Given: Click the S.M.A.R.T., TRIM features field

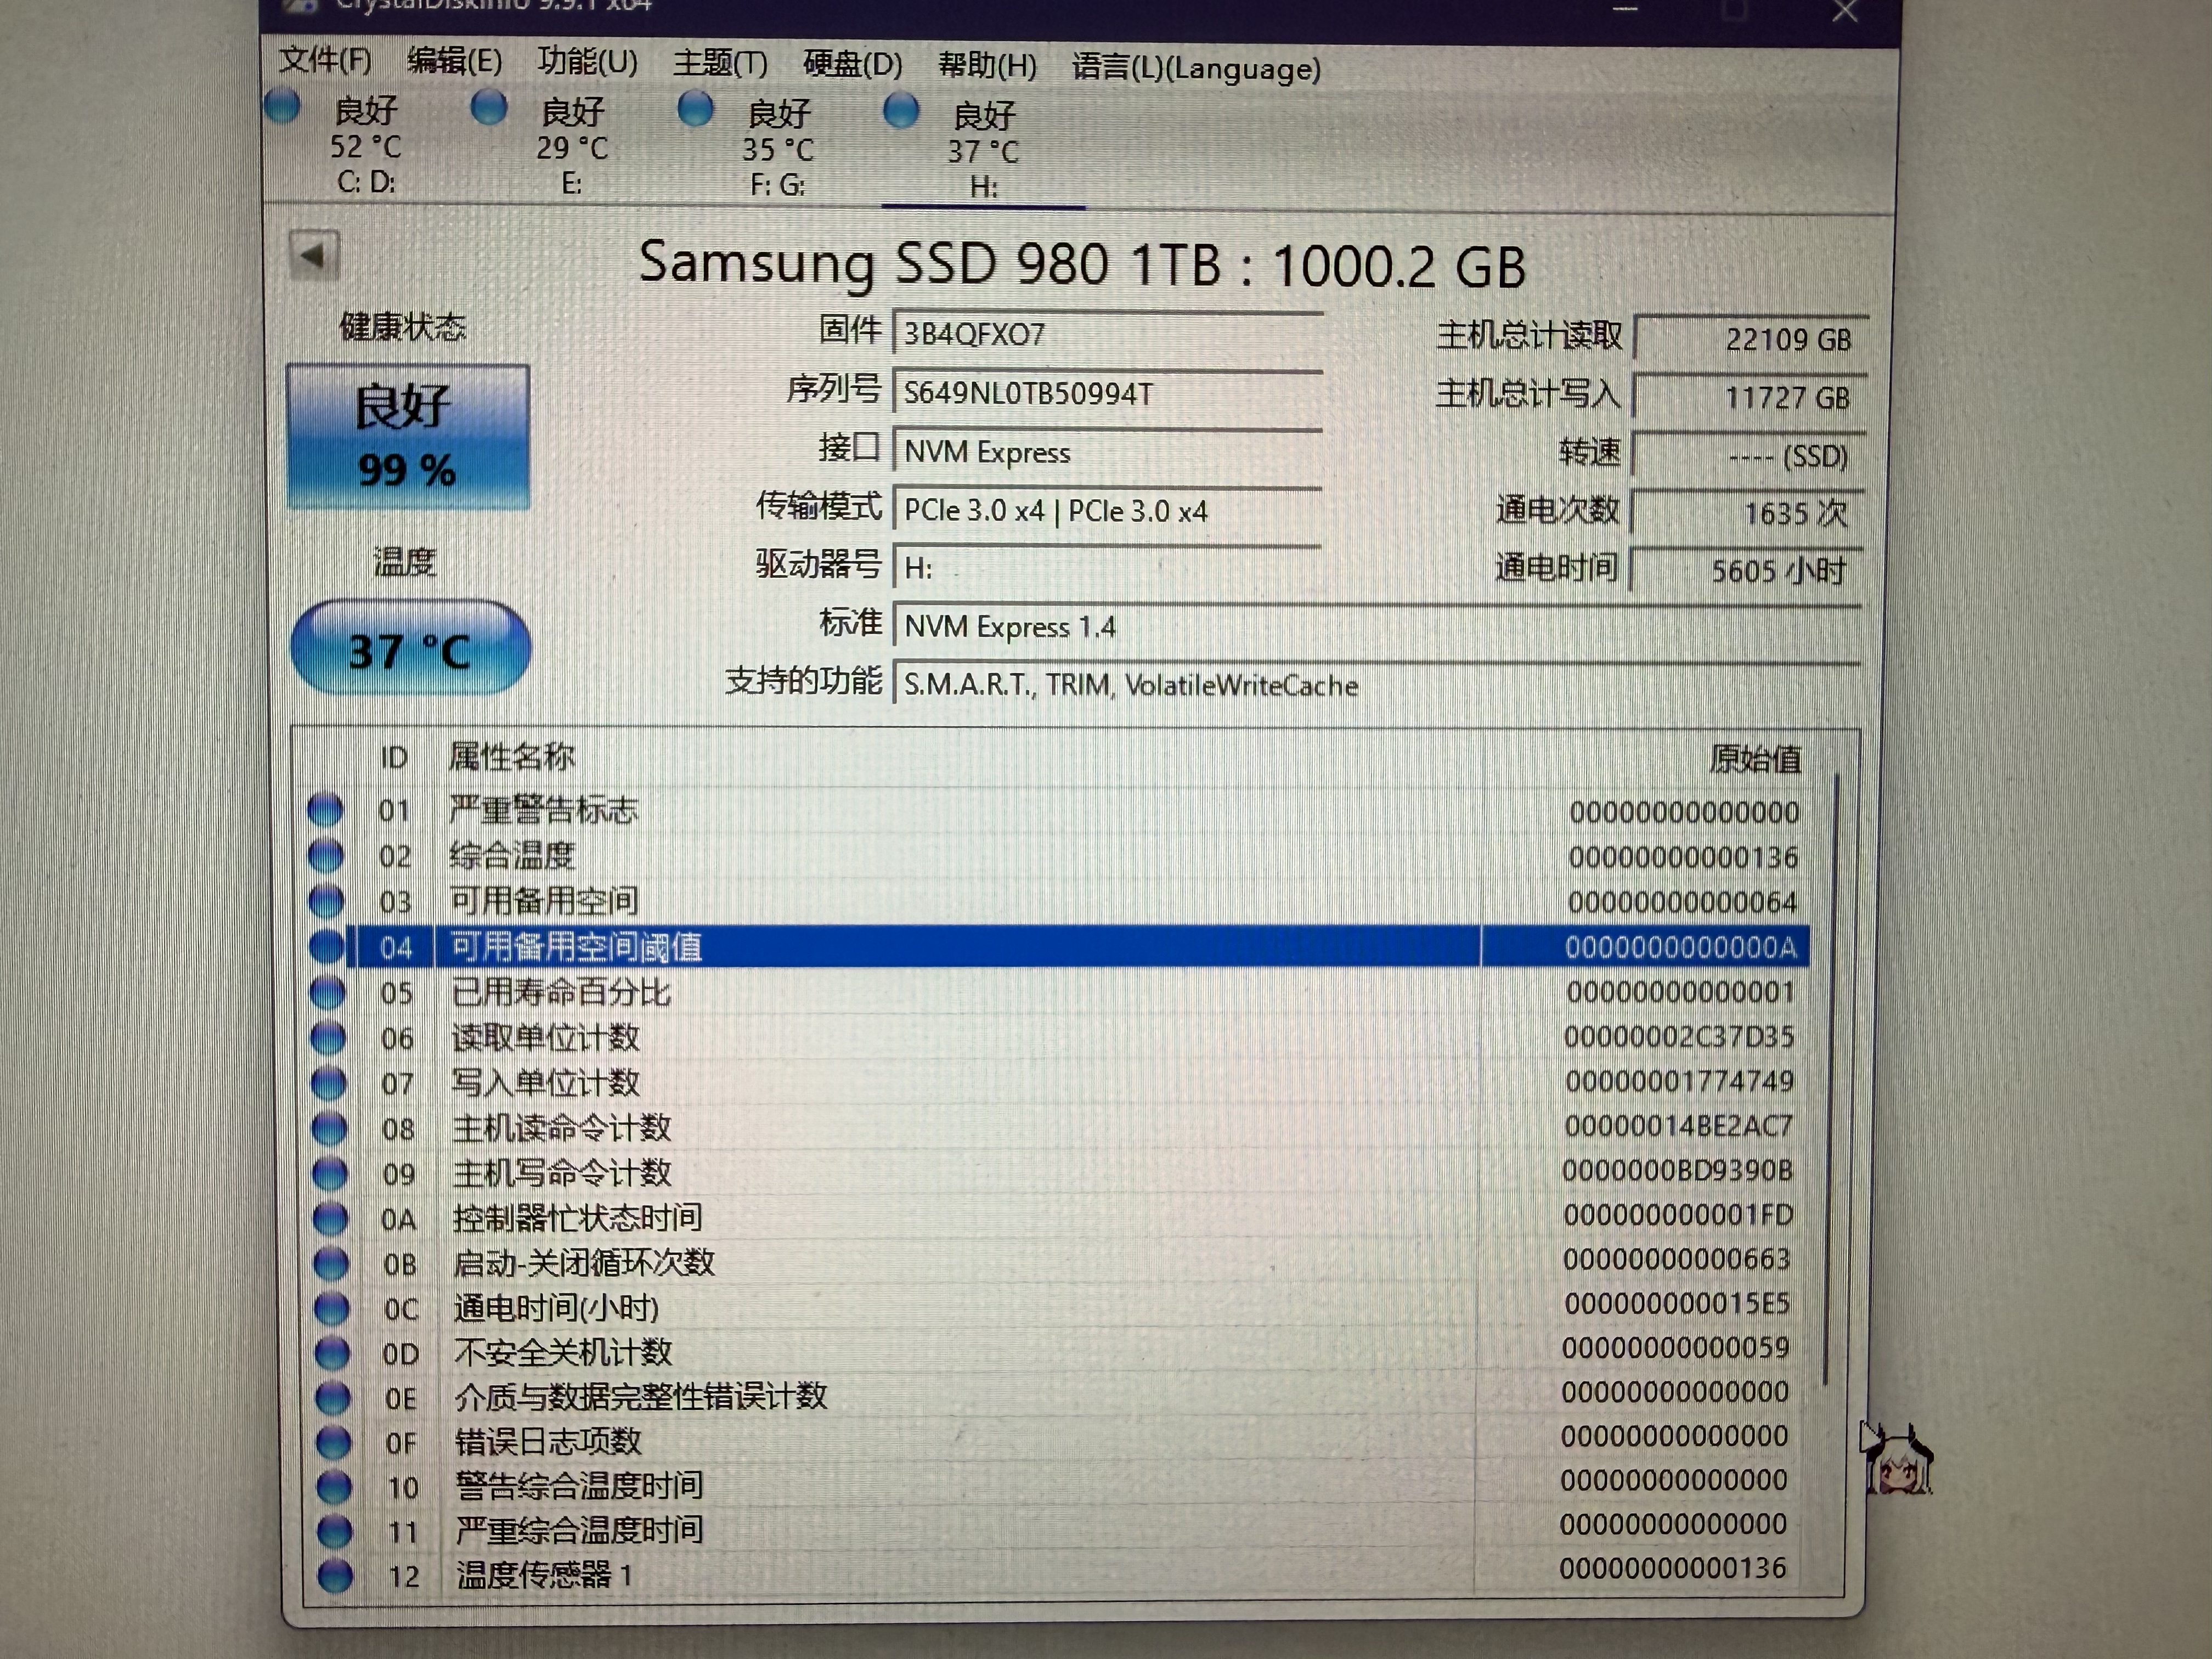Looking at the screenshot, I should point(1376,685).
